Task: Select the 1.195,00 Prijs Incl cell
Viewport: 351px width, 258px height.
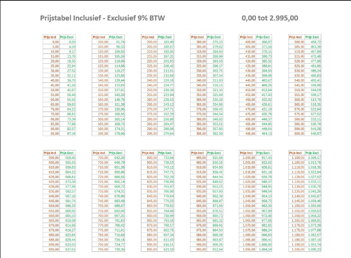Action: pyautogui.click(x=297, y=249)
